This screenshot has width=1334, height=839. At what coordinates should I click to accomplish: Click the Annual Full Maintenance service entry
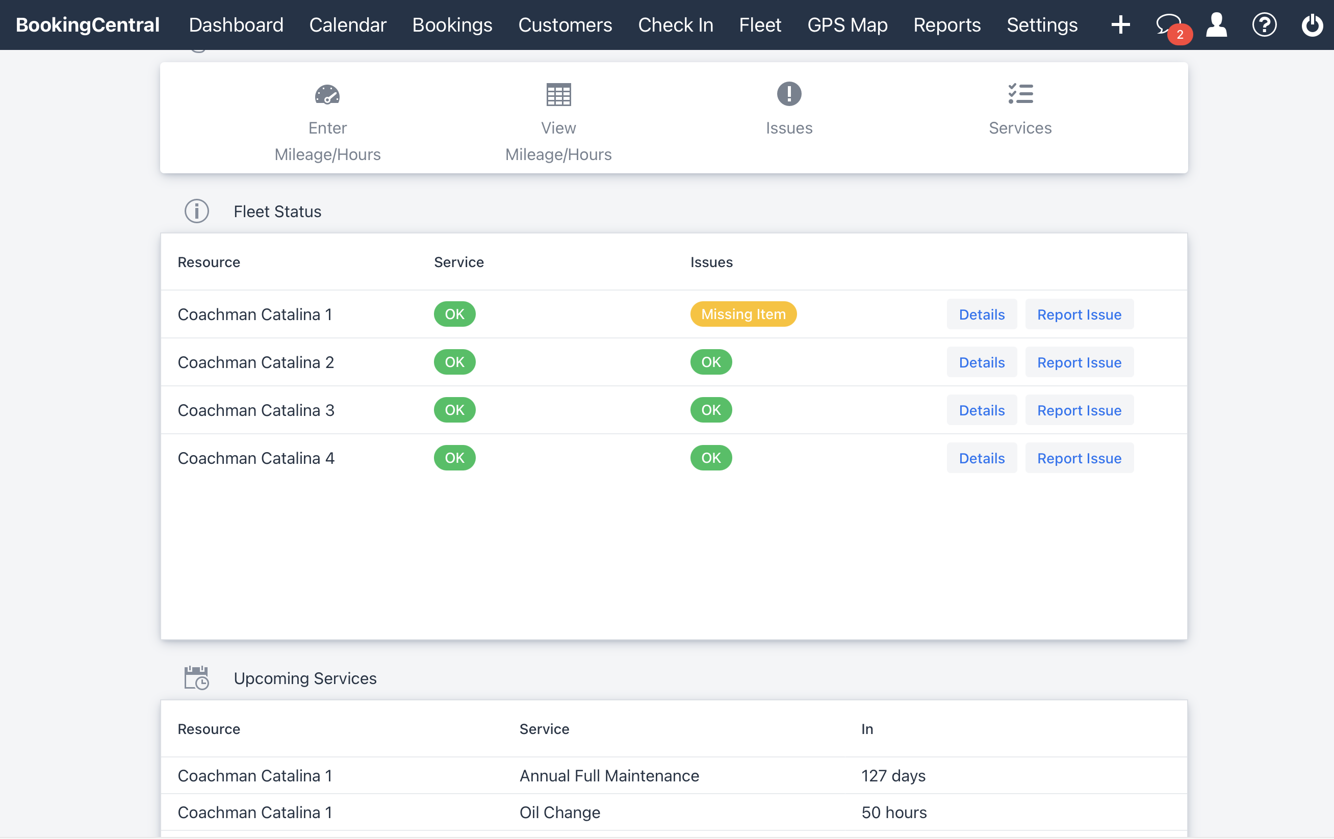[609, 775]
